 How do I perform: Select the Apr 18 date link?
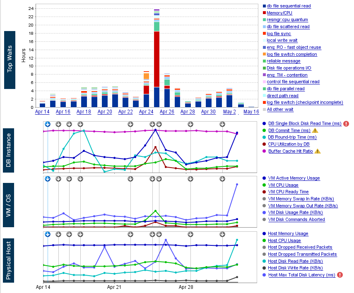[84, 112]
